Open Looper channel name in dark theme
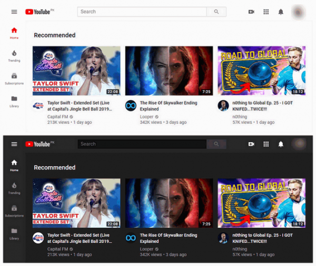The height and width of the screenshot is (266, 316). click(x=147, y=249)
